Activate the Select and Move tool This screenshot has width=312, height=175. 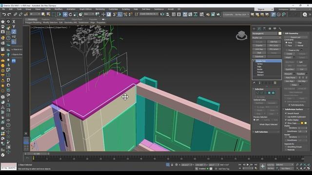65,14
